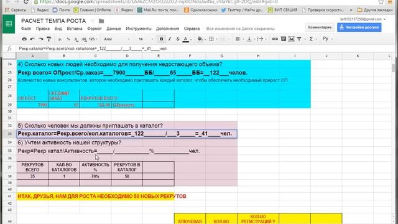This screenshot has width=398, height=224.
Task: Click the Комментарии button
Action: [x=320, y=27]
